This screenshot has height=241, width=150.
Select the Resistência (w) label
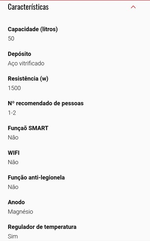[28, 79]
